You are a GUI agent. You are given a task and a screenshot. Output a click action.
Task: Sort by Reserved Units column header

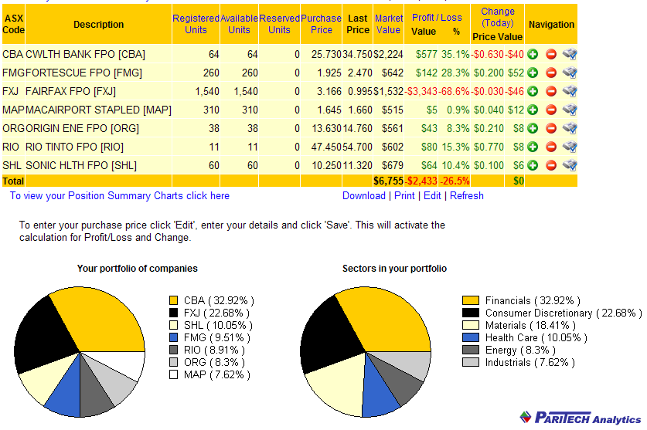point(279,24)
